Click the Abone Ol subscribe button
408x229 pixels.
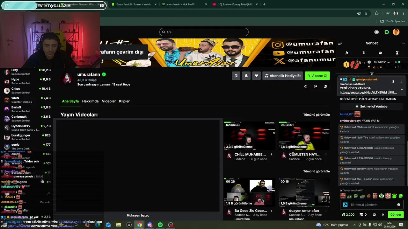pyautogui.click(x=317, y=76)
